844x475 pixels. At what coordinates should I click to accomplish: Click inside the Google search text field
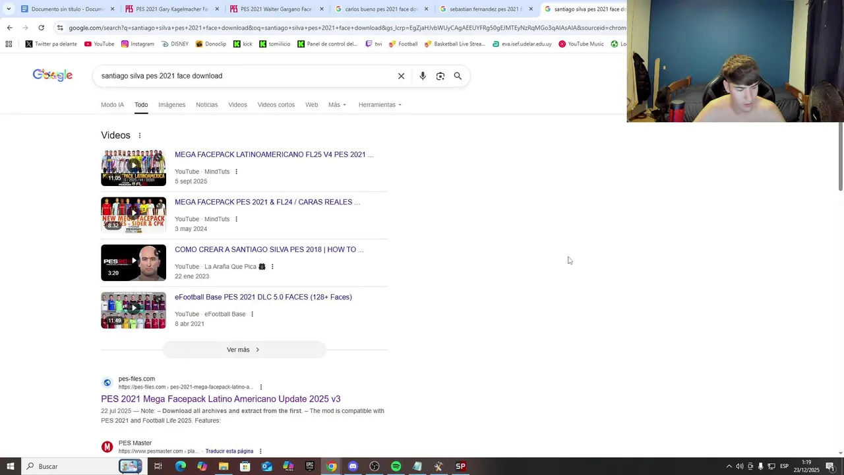click(x=244, y=76)
